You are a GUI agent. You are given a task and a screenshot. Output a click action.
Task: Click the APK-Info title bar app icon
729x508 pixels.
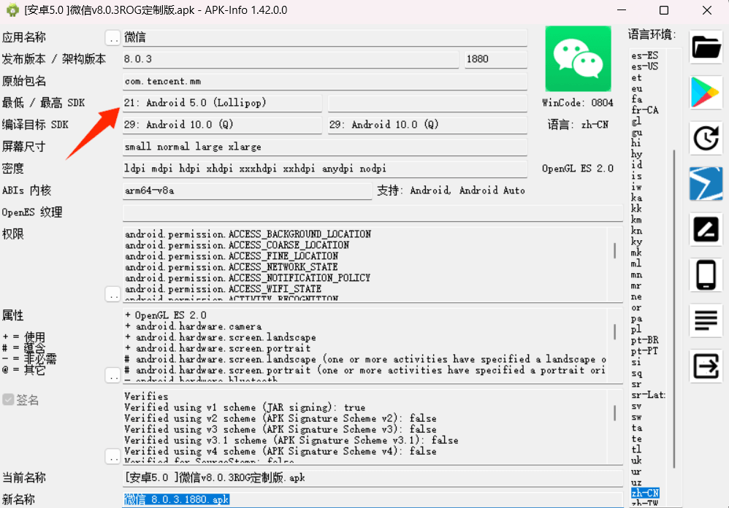(12, 9)
